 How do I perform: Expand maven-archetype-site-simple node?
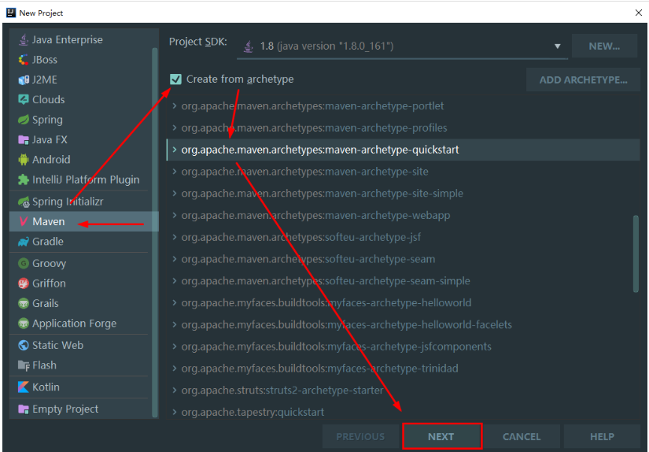pos(175,194)
